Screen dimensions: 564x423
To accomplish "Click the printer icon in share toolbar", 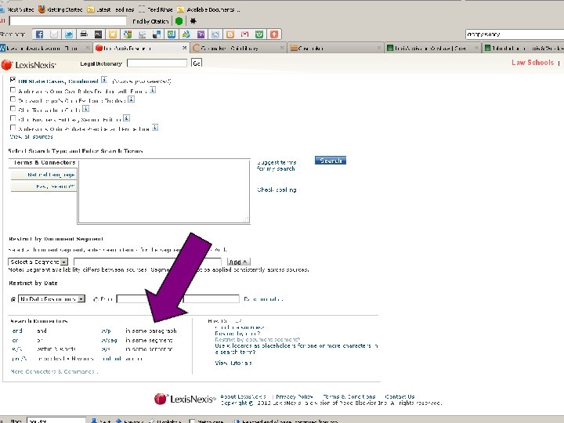I will [x=84, y=34].
